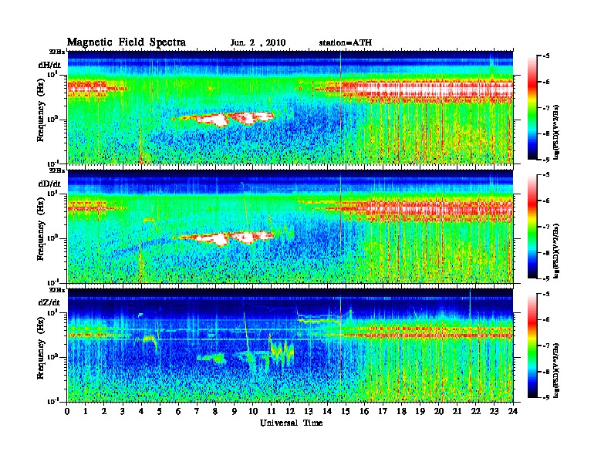Click the log(PSD) label beside dZ/dt color bar
The image size is (611, 472).
(x=557, y=369)
